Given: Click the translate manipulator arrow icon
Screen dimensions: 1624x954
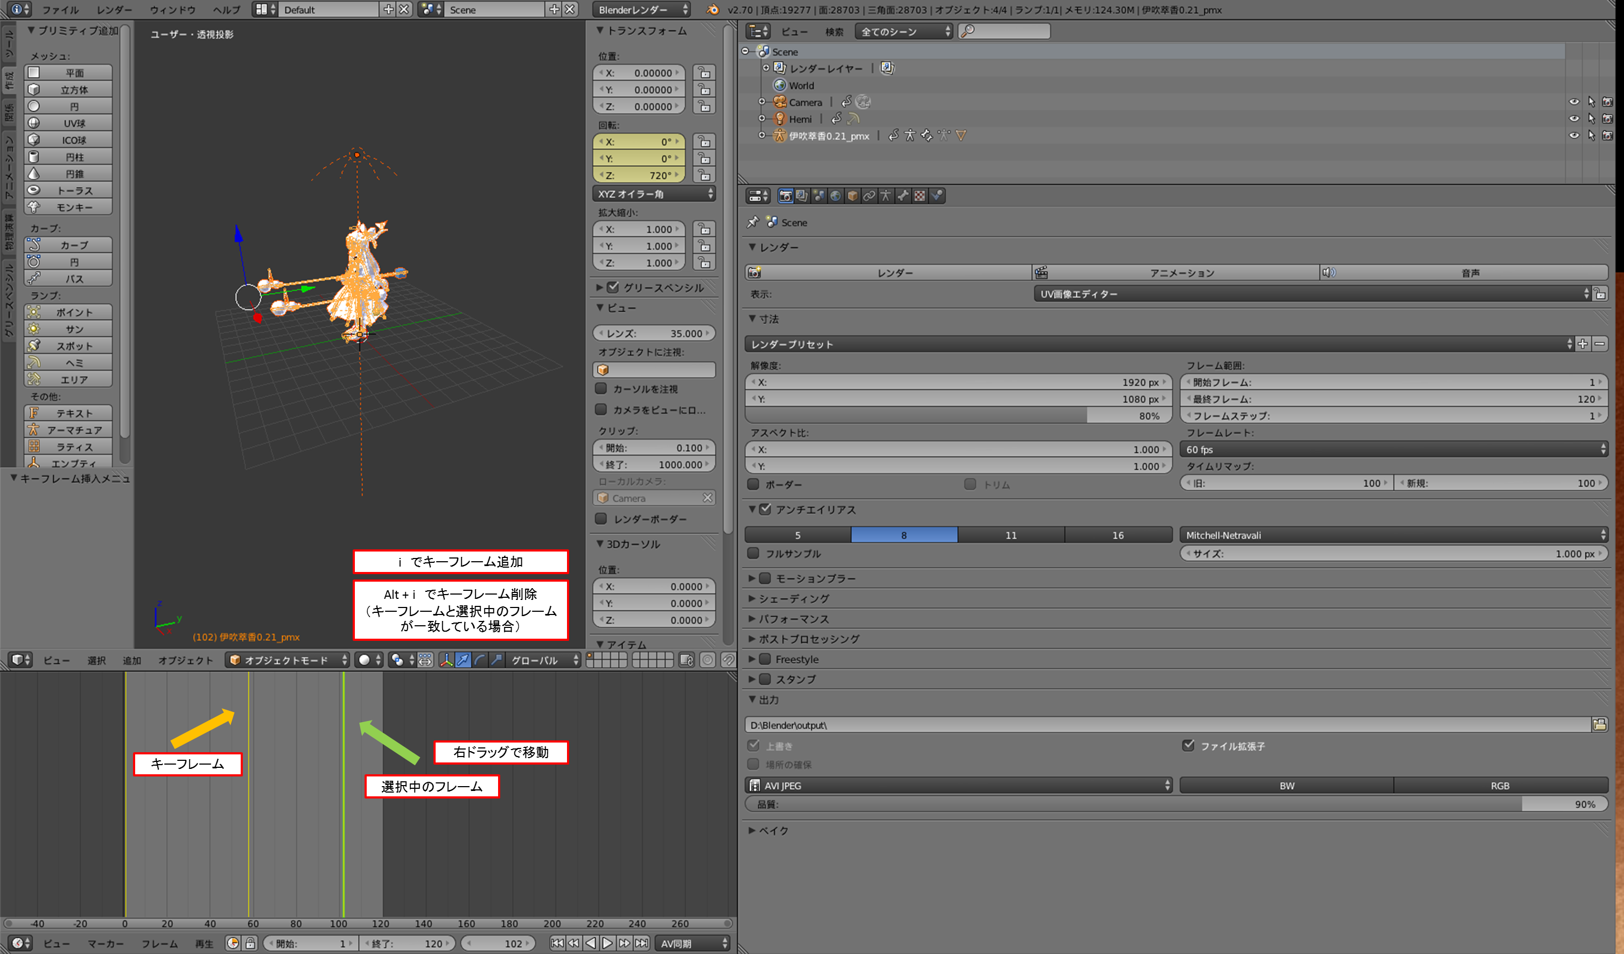Looking at the screenshot, I should click(x=463, y=660).
